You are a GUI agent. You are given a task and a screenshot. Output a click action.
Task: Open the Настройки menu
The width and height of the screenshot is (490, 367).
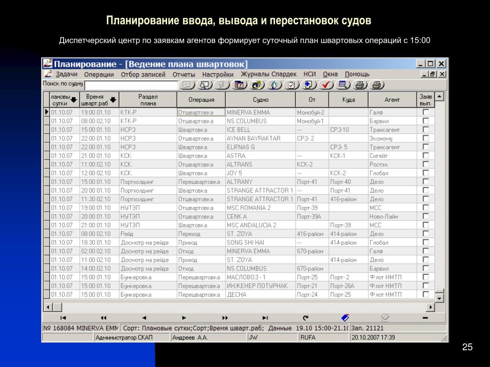point(218,74)
